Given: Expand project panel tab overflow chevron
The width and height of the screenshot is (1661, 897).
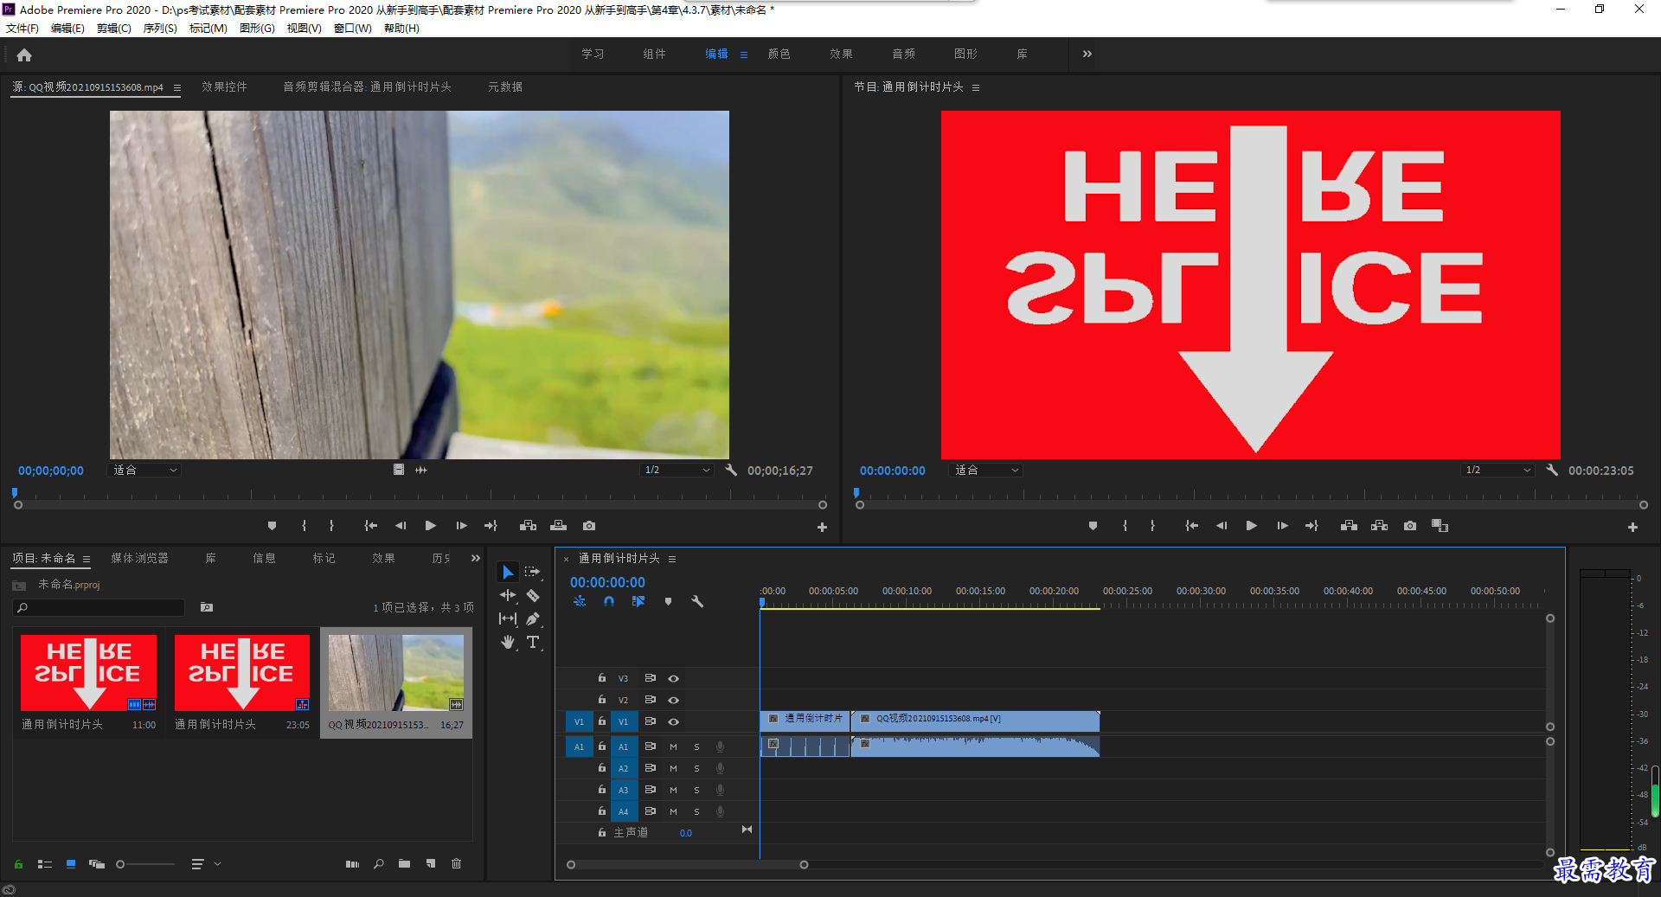Looking at the screenshot, I should pos(475,558).
